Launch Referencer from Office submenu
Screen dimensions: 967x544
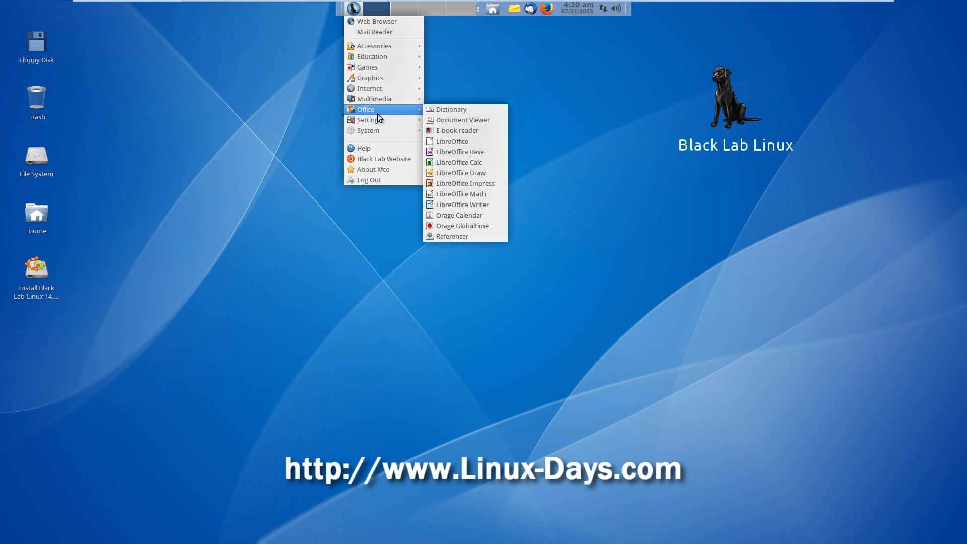(x=465, y=236)
